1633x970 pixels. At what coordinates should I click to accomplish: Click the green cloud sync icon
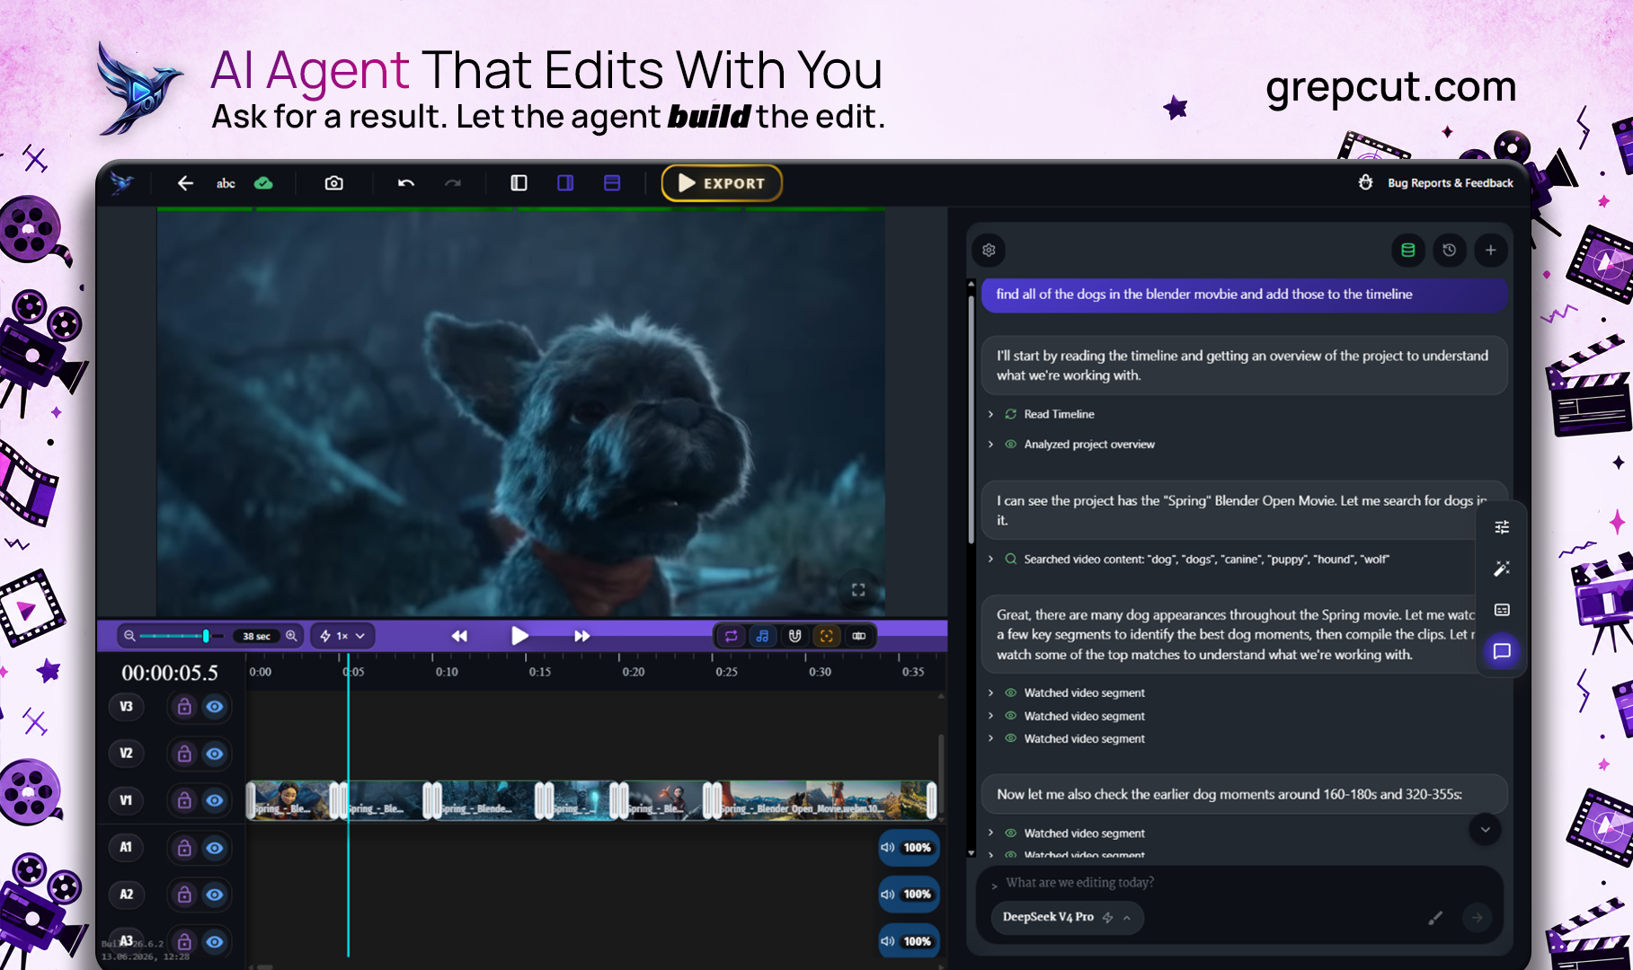pyautogui.click(x=263, y=183)
